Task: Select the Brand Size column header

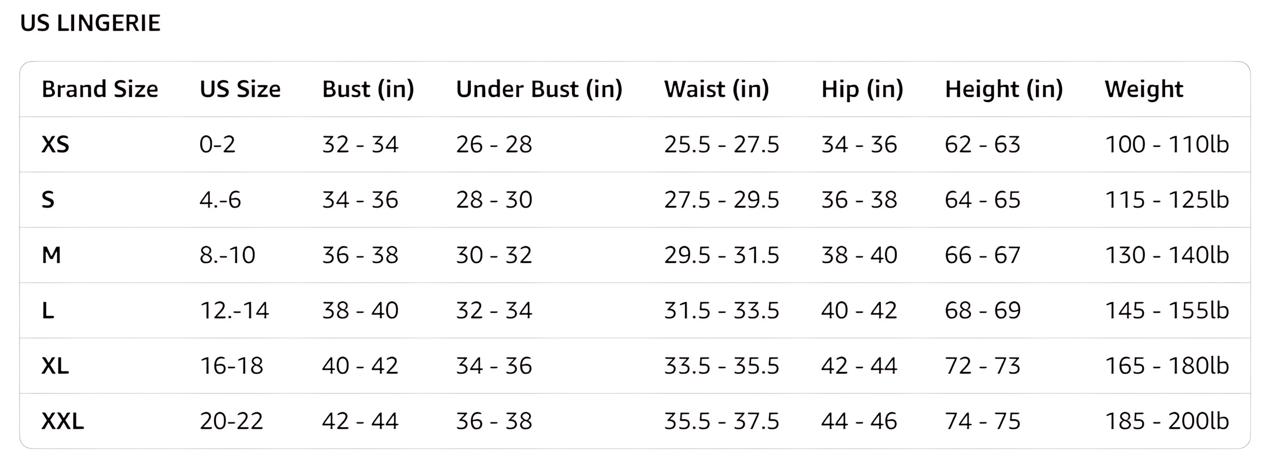Action: pyautogui.click(x=100, y=89)
